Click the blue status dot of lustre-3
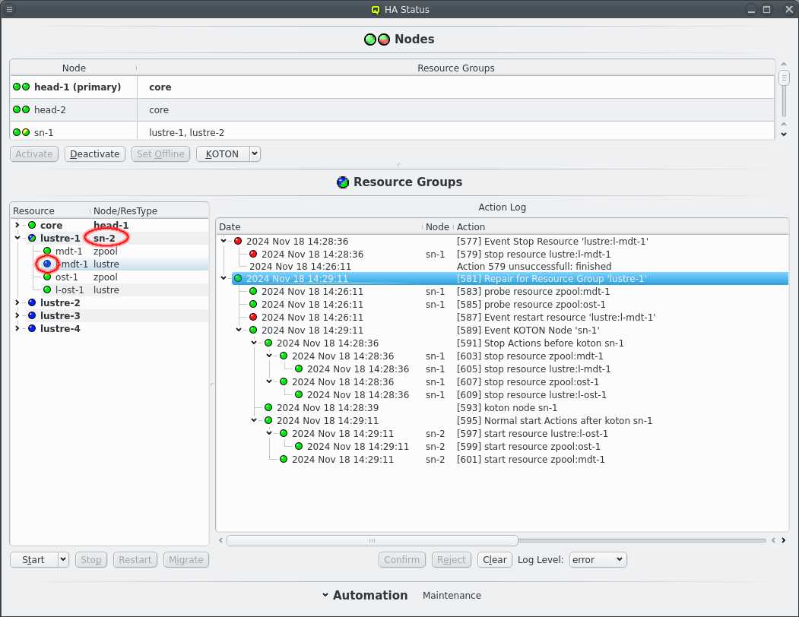This screenshot has height=617, width=799. click(x=32, y=315)
